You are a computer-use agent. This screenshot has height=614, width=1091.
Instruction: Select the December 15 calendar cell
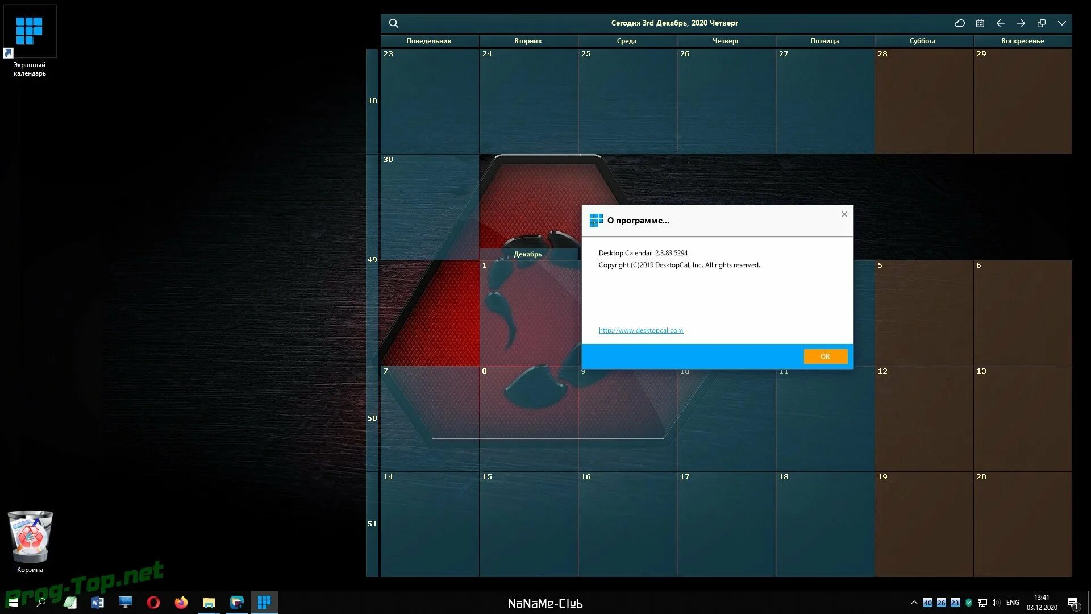click(528, 523)
